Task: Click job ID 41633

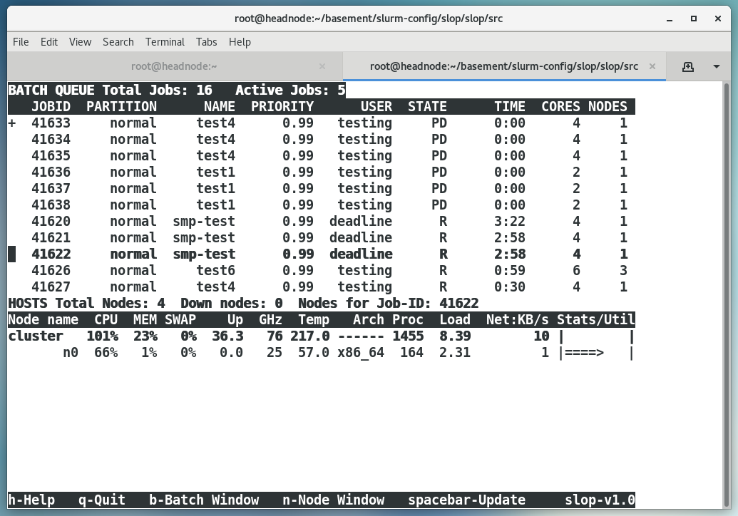Action: [51, 123]
